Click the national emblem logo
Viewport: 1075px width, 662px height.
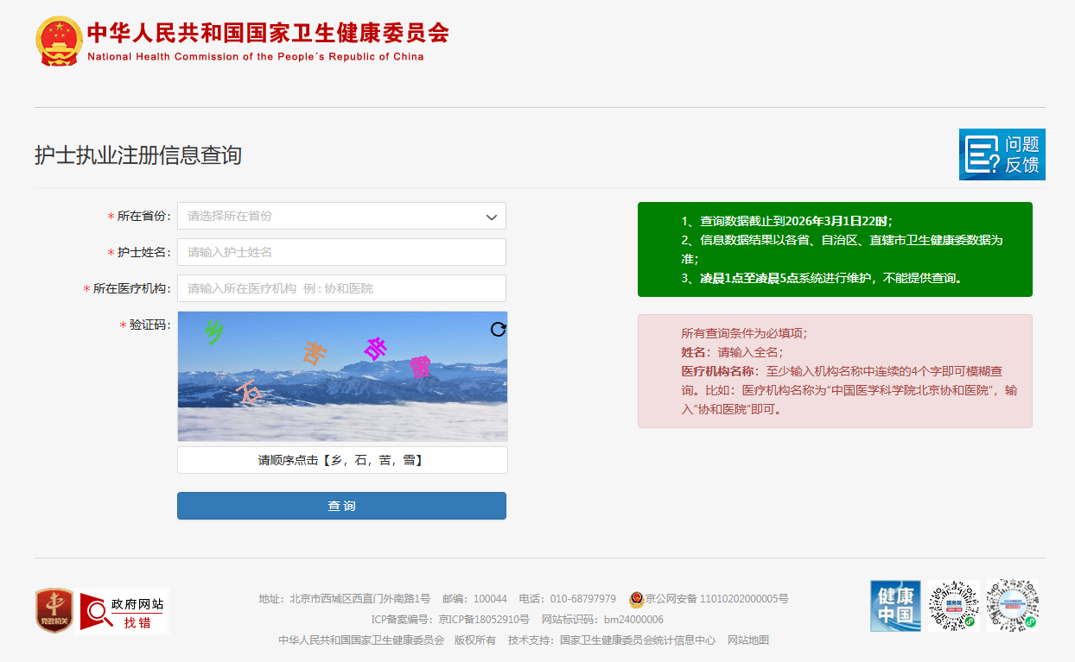(x=60, y=41)
